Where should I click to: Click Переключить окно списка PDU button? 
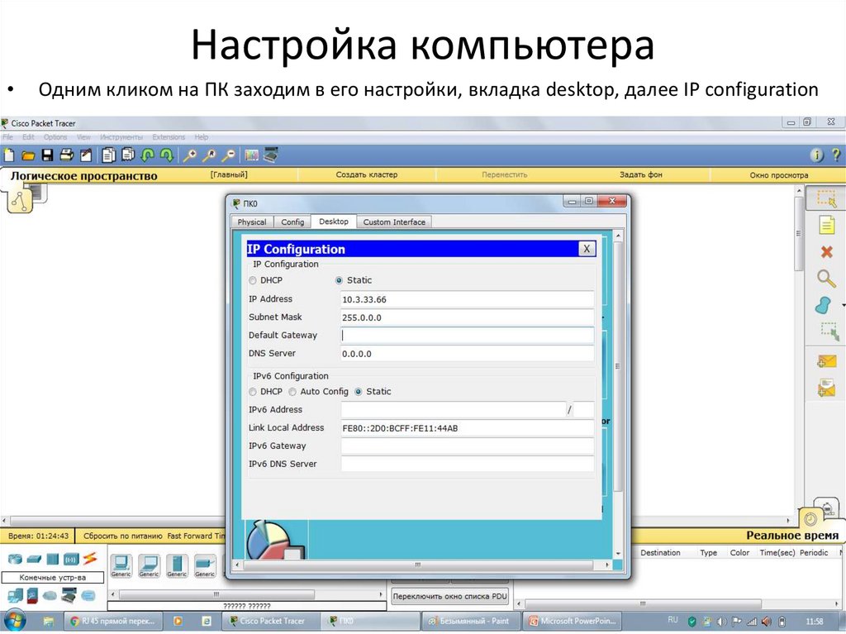tap(450, 596)
